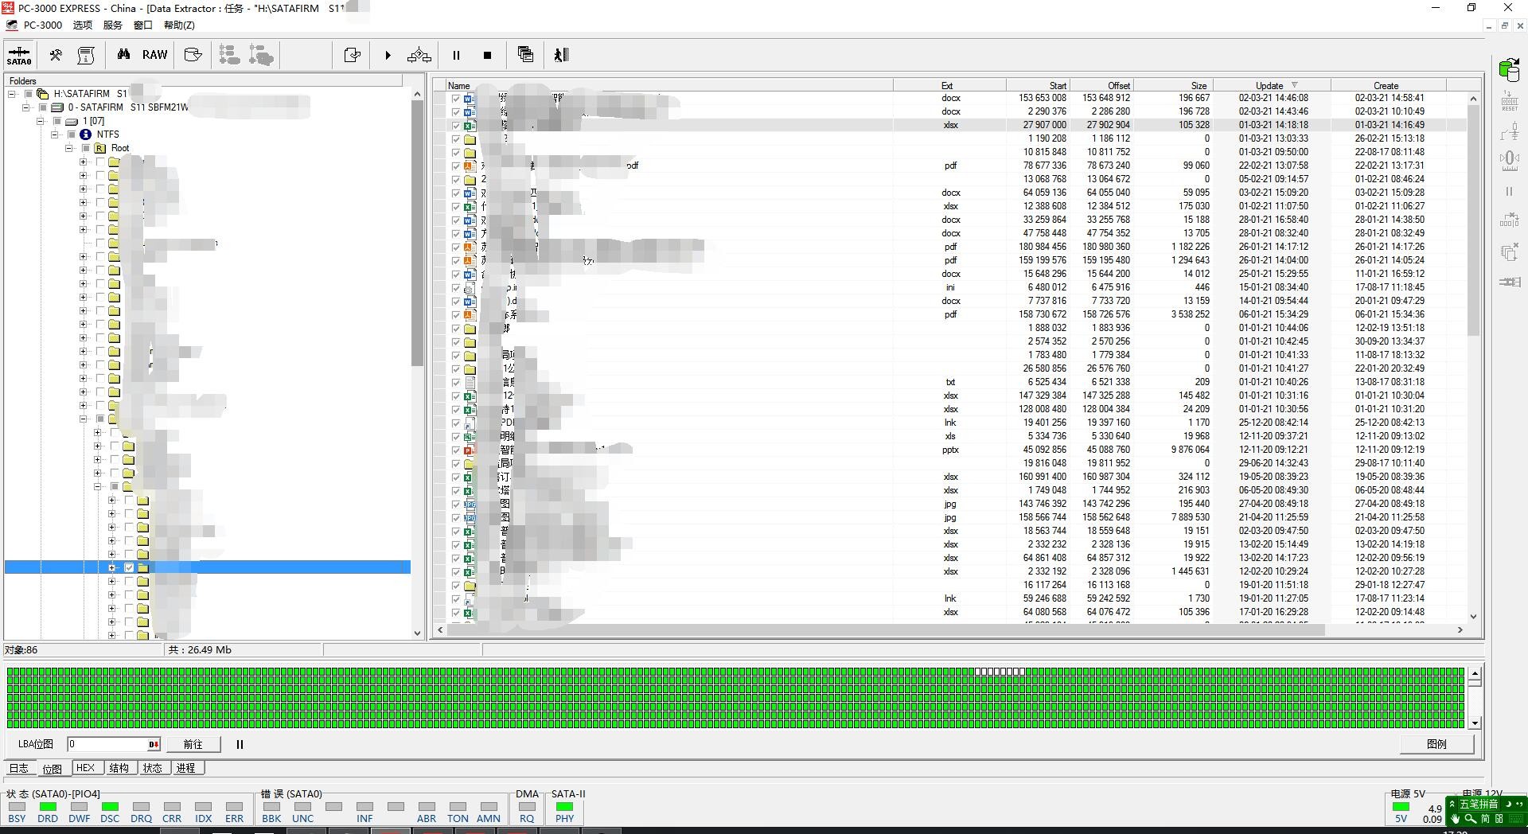The image size is (1528, 834).
Task: Click the RESET counter icon in right sidebar
Action: 1509,100
